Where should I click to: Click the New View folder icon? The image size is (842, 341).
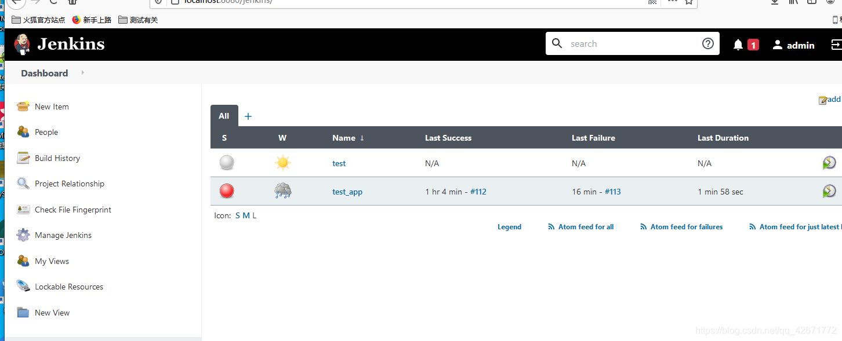click(x=23, y=312)
